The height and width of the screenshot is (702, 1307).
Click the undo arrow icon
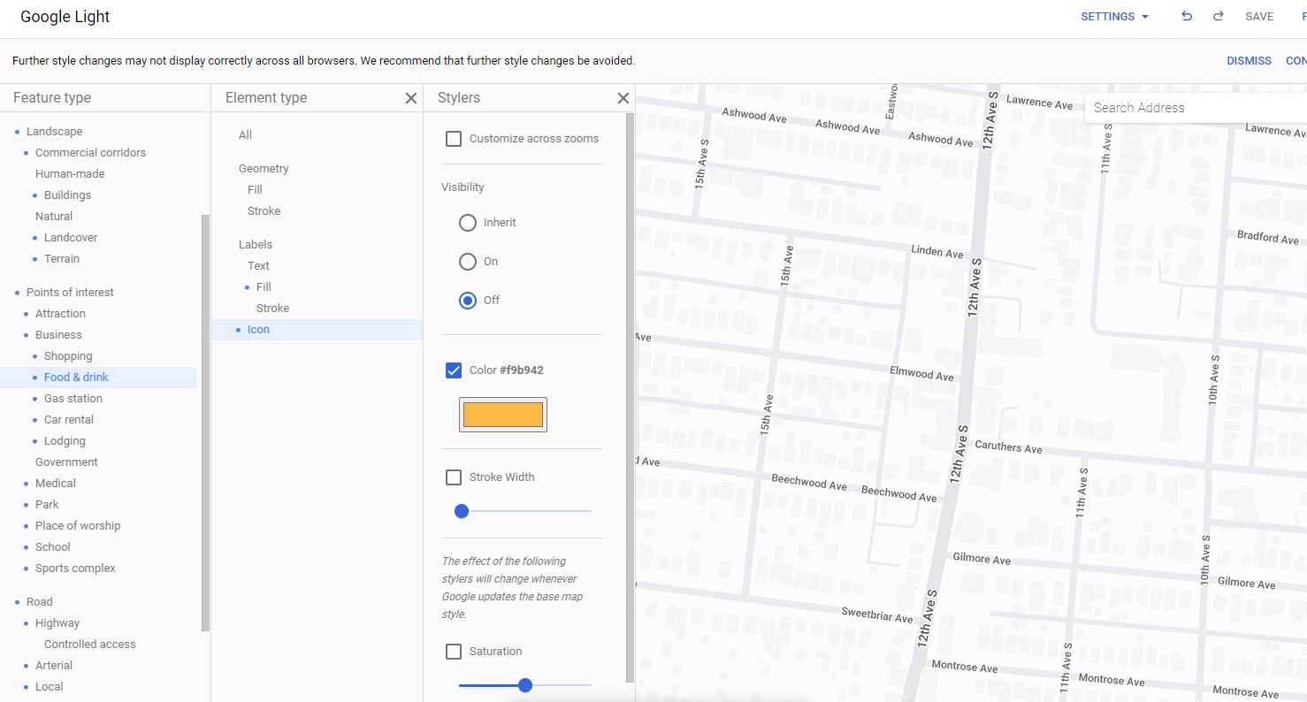1187,17
